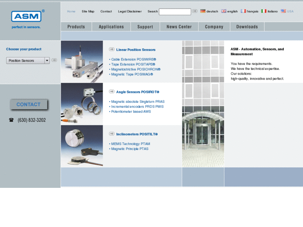303x227 pixels.
Task: Open the Products menu
Action: (76, 27)
